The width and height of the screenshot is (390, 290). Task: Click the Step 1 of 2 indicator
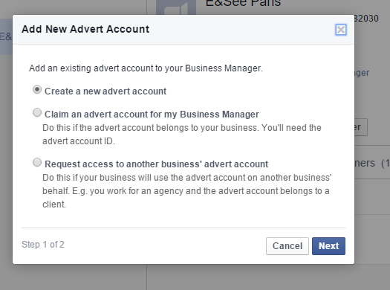point(43,245)
